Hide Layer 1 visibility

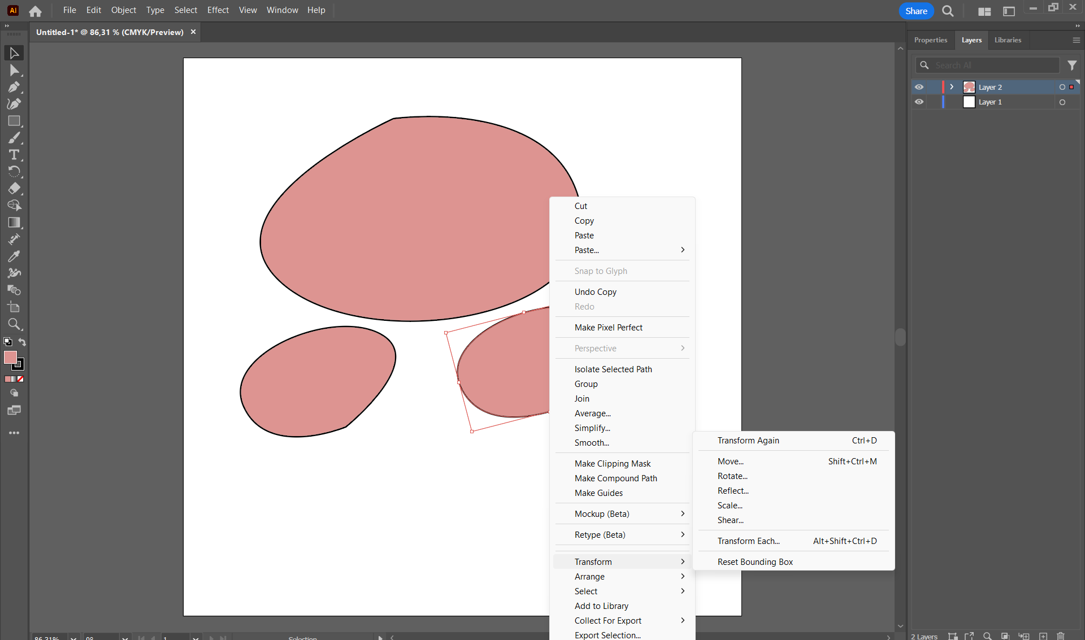(919, 102)
